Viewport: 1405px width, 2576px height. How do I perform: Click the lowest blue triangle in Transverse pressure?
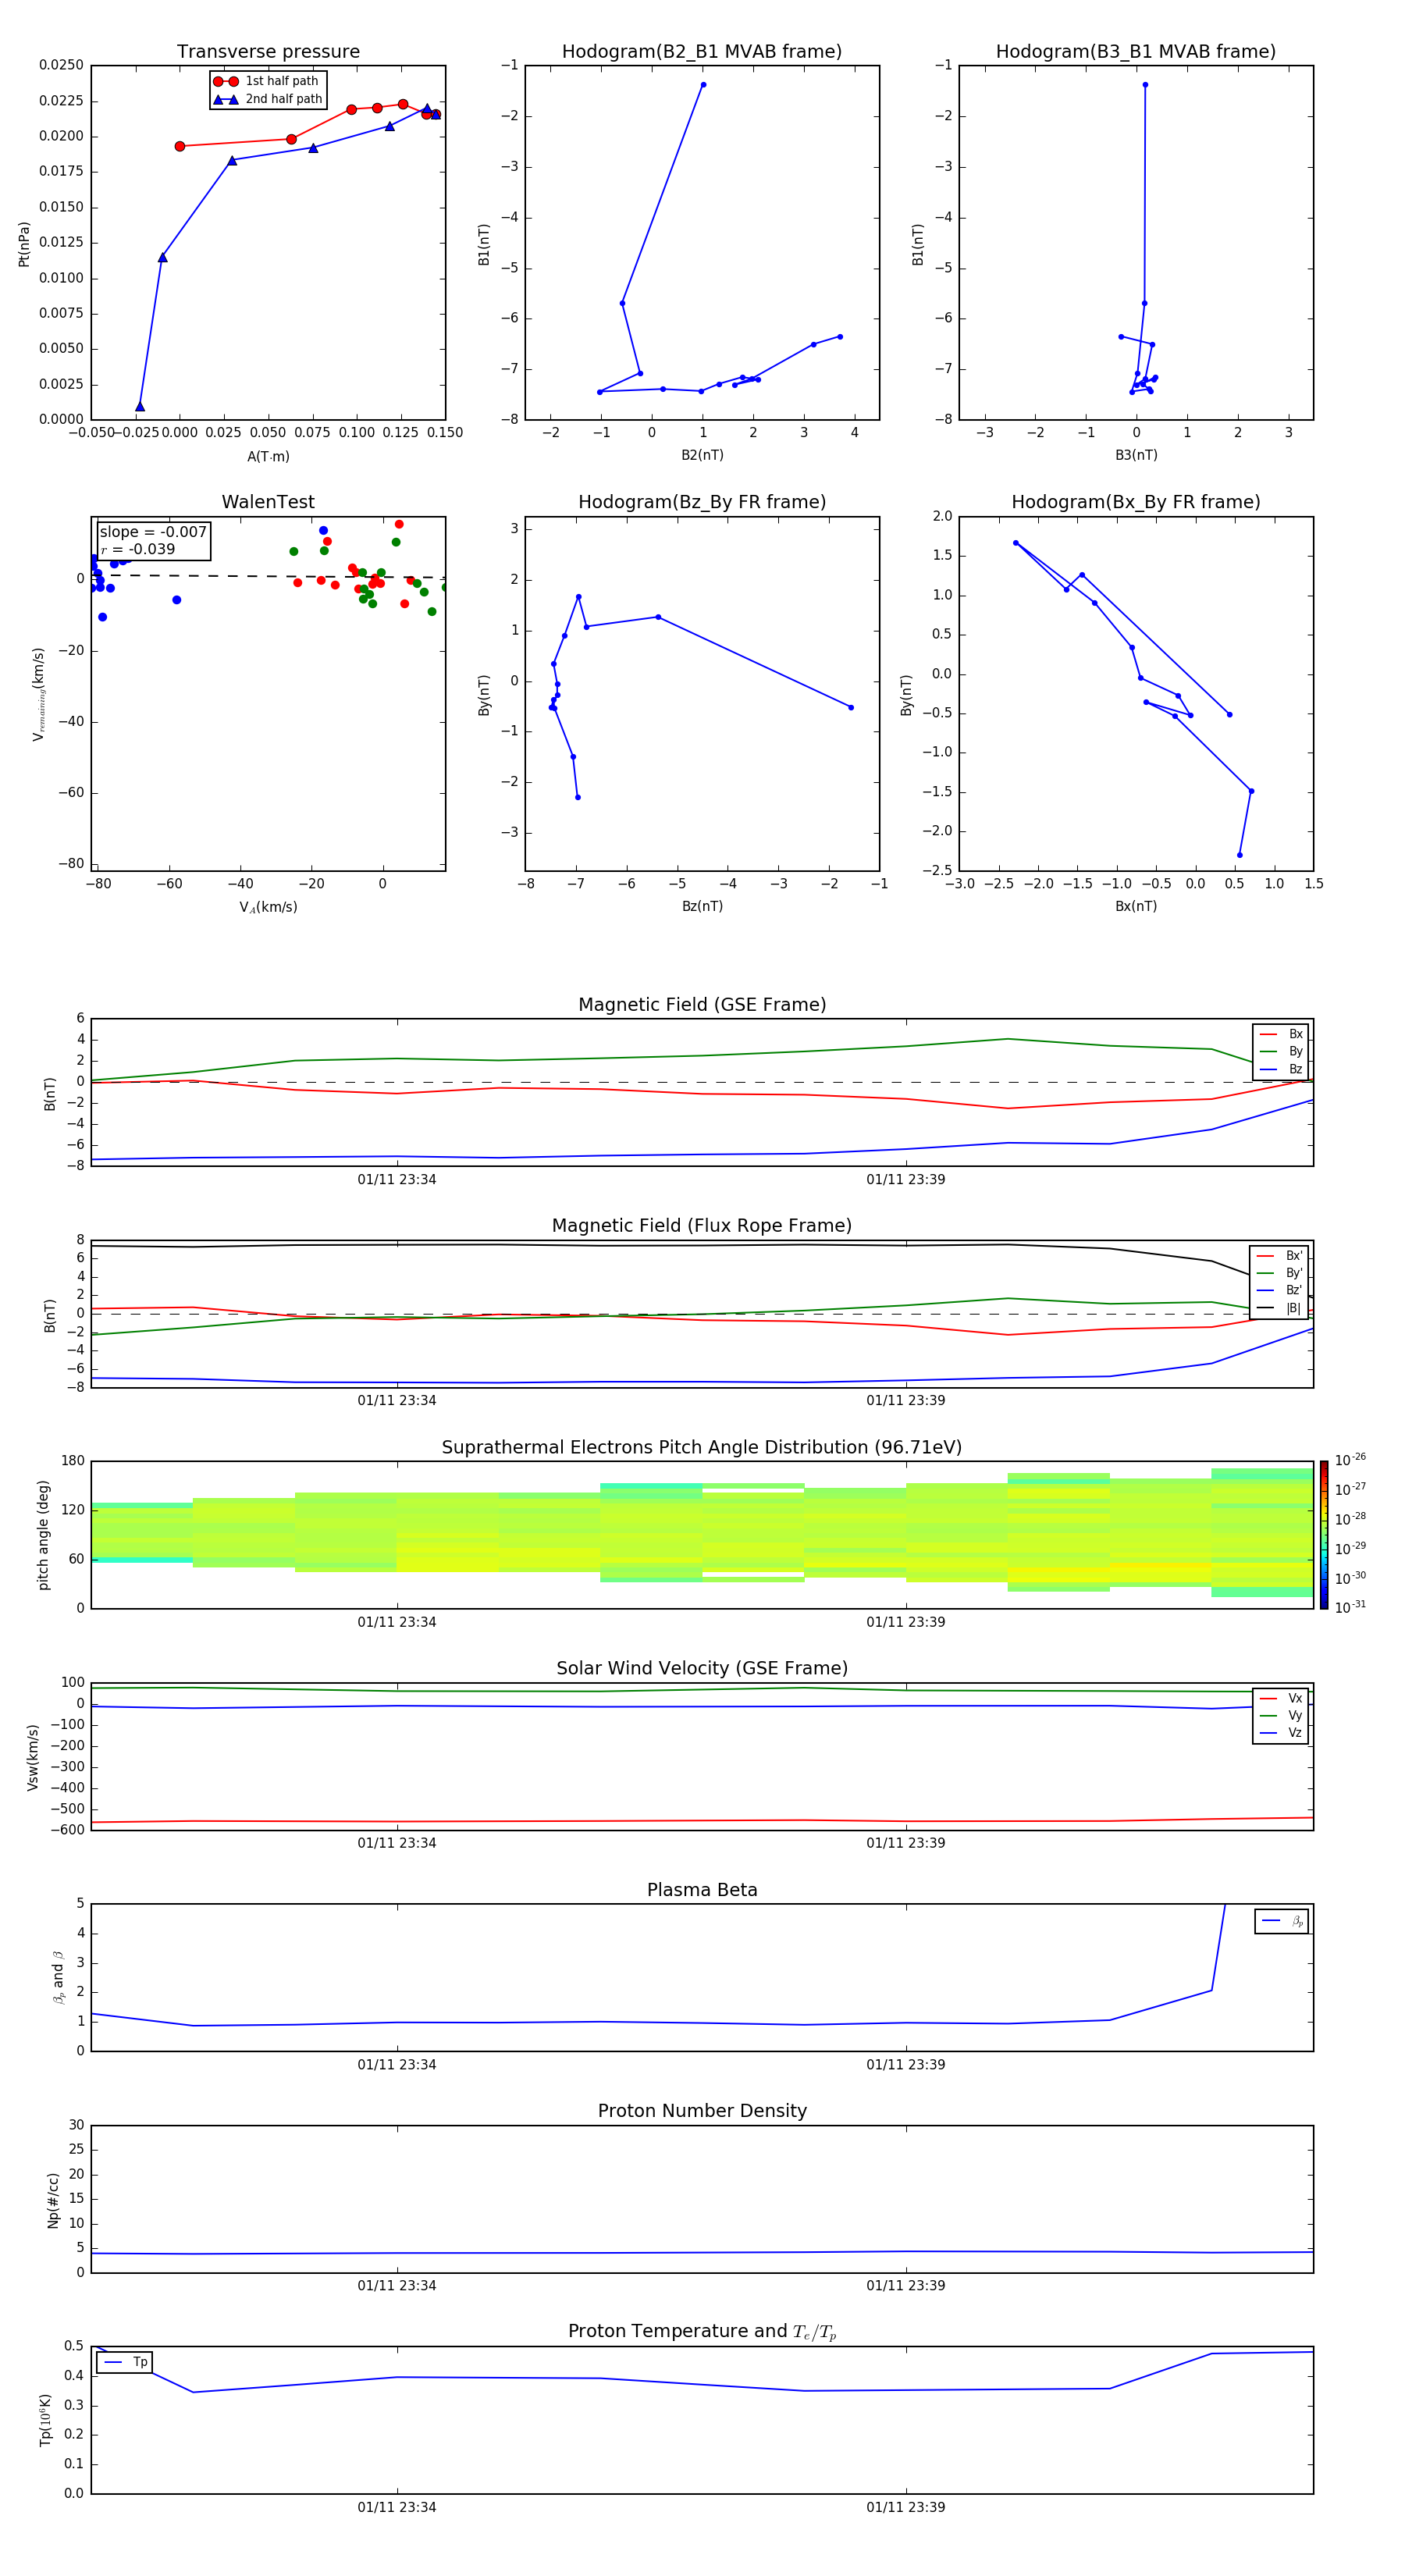click(x=140, y=407)
